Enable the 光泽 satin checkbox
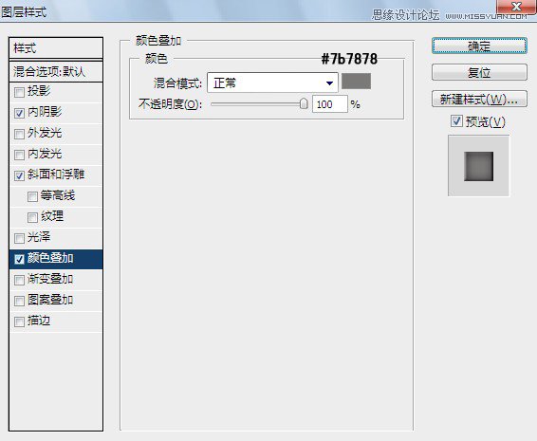This screenshot has height=441, width=537. 19,238
